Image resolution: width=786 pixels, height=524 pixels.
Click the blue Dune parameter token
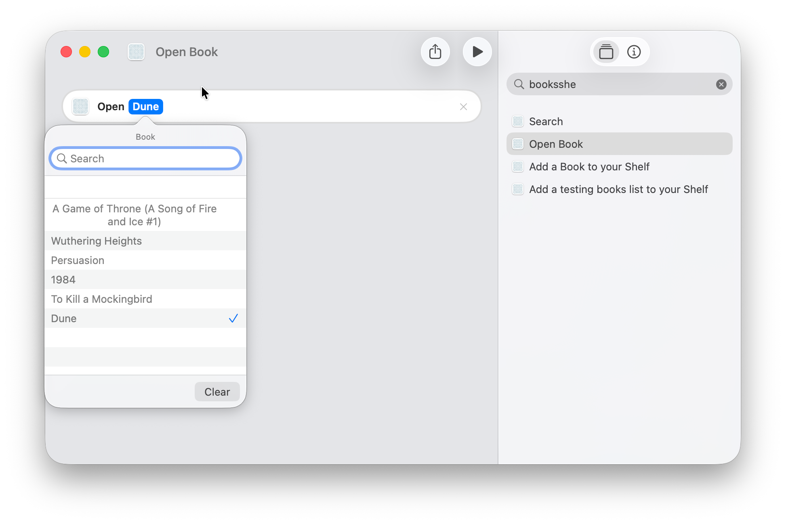tap(145, 107)
